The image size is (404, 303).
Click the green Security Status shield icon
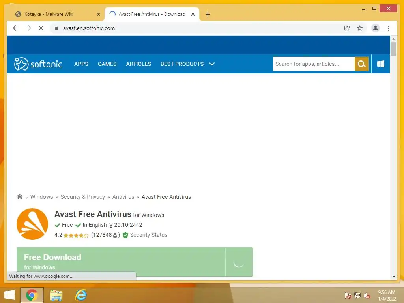125,235
